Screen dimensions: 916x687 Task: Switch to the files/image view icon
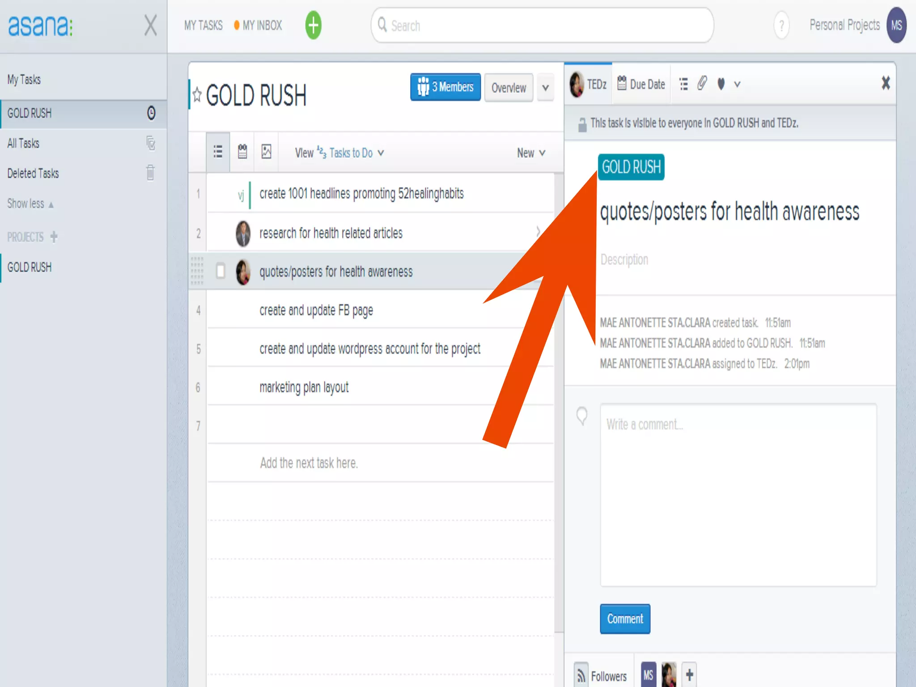266,152
